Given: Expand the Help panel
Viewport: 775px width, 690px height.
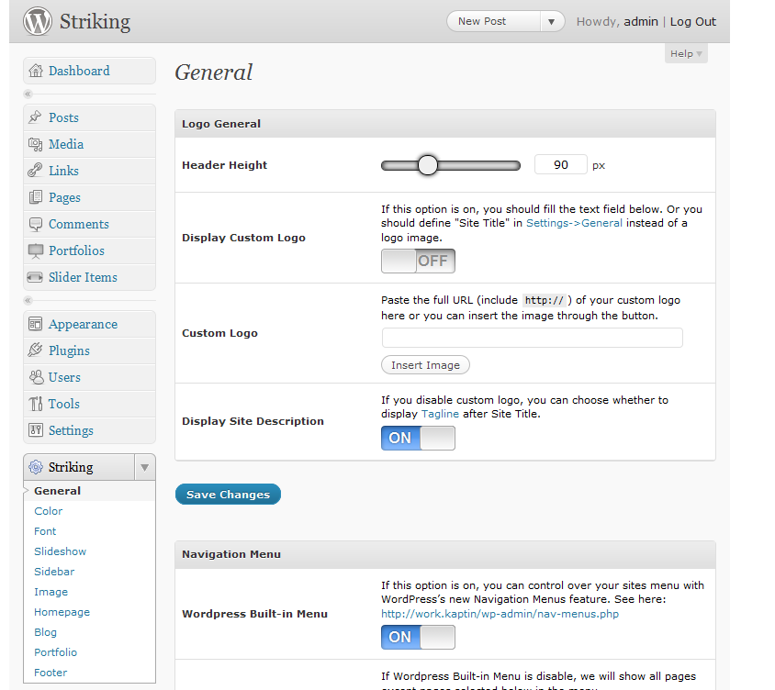Looking at the screenshot, I should point(686,53).
